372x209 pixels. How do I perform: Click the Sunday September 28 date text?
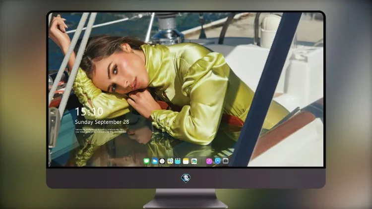(x=102, y=122)
